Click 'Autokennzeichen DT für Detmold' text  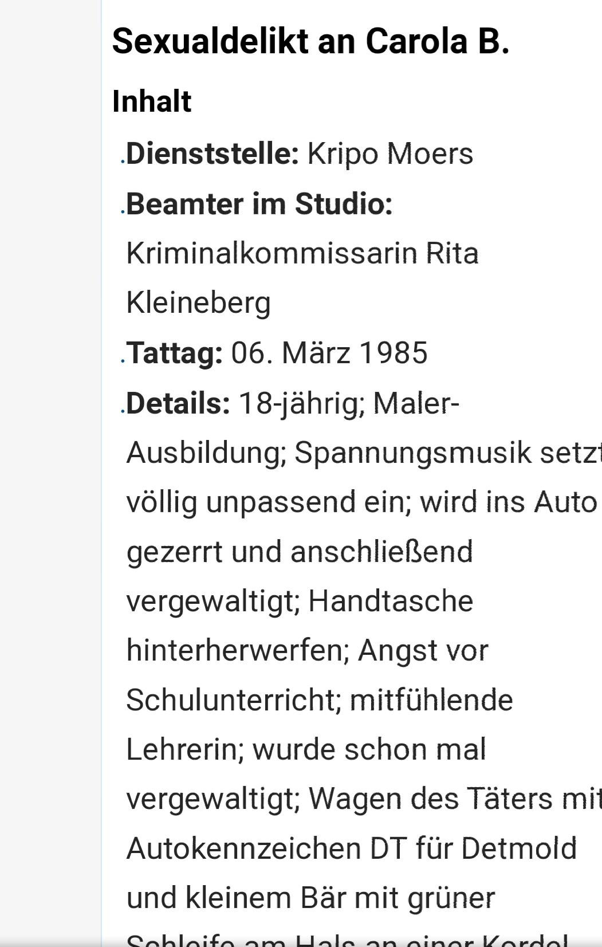click(x=351, y=848)
